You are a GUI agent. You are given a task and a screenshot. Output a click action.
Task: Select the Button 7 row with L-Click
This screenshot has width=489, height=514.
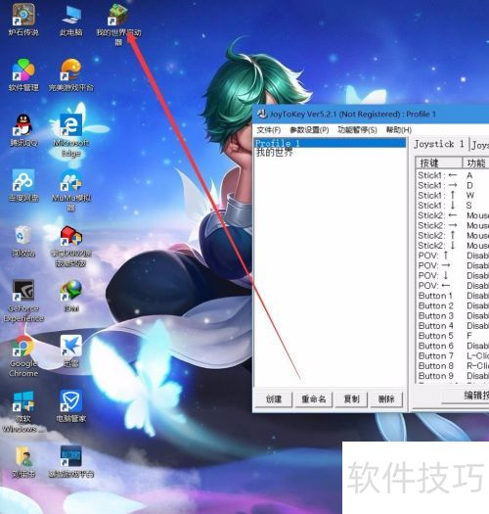(453, 355)
